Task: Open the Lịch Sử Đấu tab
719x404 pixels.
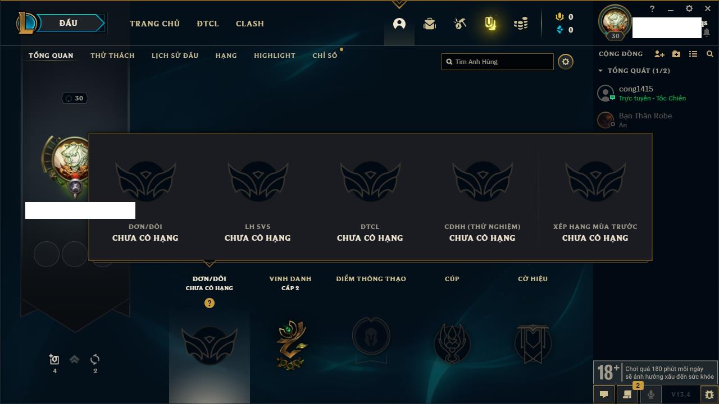Action: point(175,55)
